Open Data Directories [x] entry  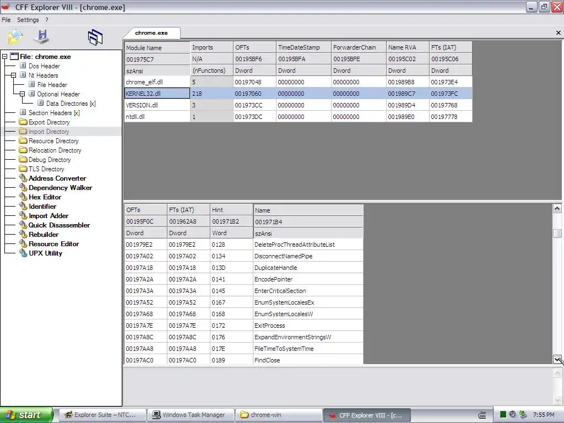pyautogui.click(x=71, y=103)
